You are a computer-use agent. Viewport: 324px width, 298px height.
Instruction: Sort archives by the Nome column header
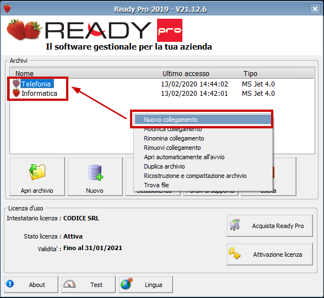(84, 73)
